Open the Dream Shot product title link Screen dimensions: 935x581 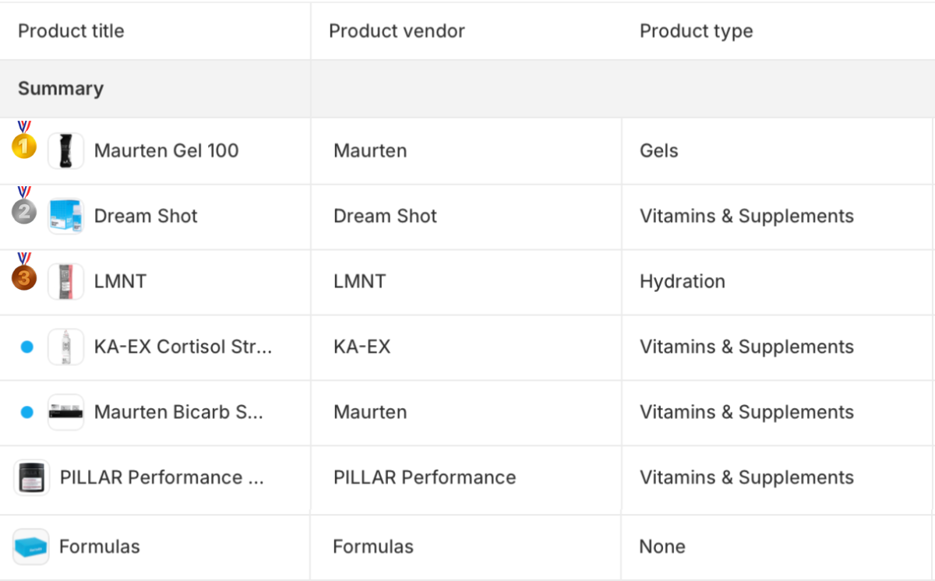click(146, 216)
